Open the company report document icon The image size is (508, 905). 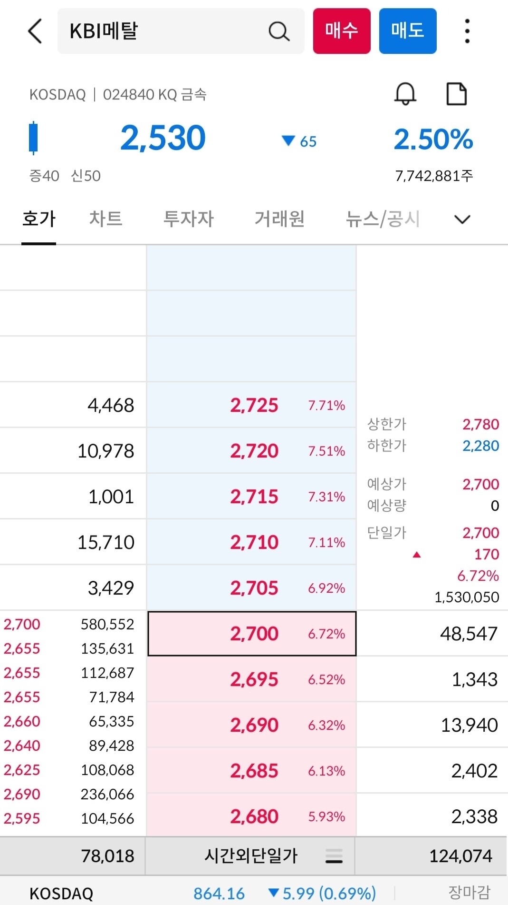pos(456,94)
